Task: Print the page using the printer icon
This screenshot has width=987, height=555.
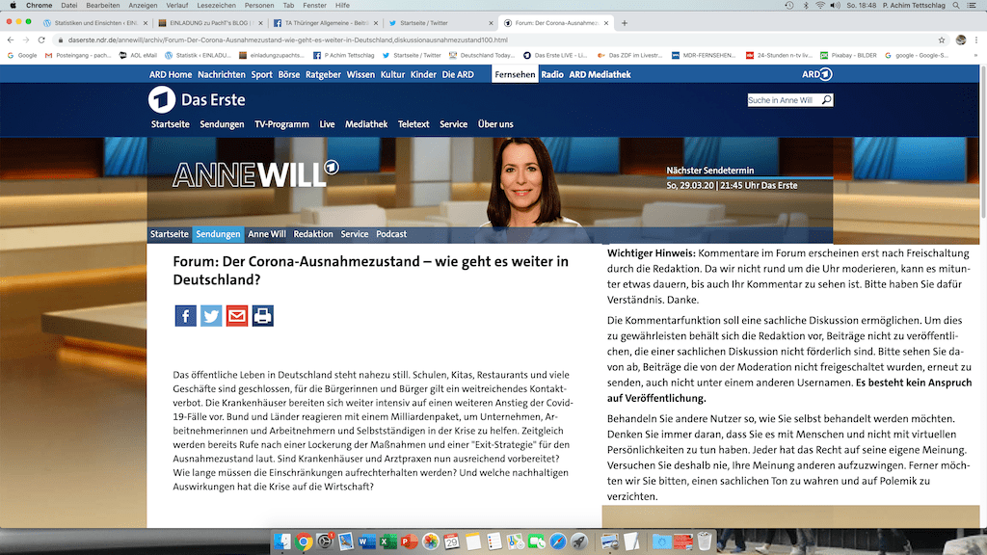Action: pyautogui.click(x=263, y=315)
